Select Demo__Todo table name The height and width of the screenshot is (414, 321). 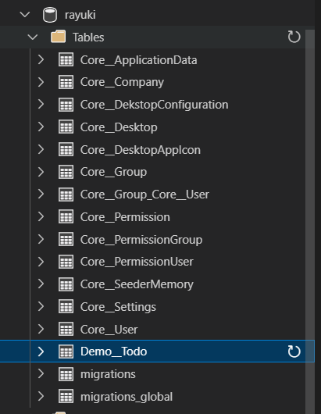tap(113, 352)
